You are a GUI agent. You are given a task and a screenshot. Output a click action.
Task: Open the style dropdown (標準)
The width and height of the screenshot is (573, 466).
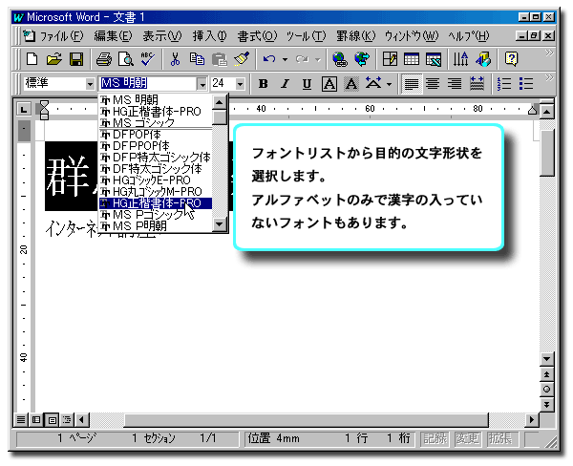coord(90,84)
